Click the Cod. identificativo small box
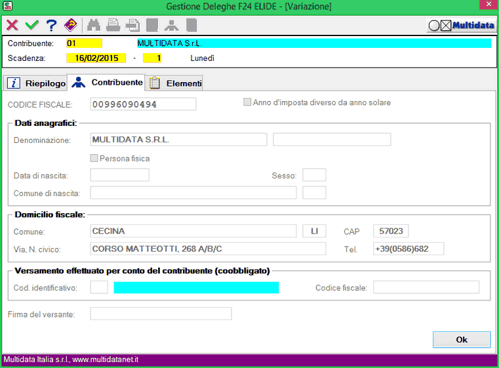The image size is (499, 368). (99, 287)
